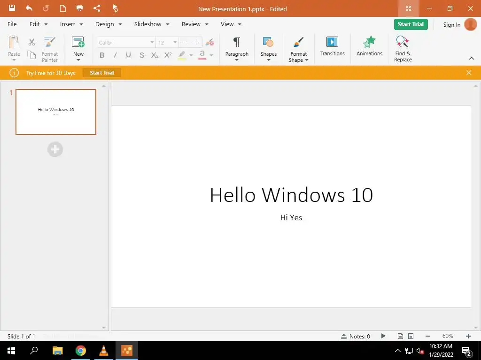This screenshot has height=360, width=481.
Task: Open the Design menu
Action: coord(109,24)
